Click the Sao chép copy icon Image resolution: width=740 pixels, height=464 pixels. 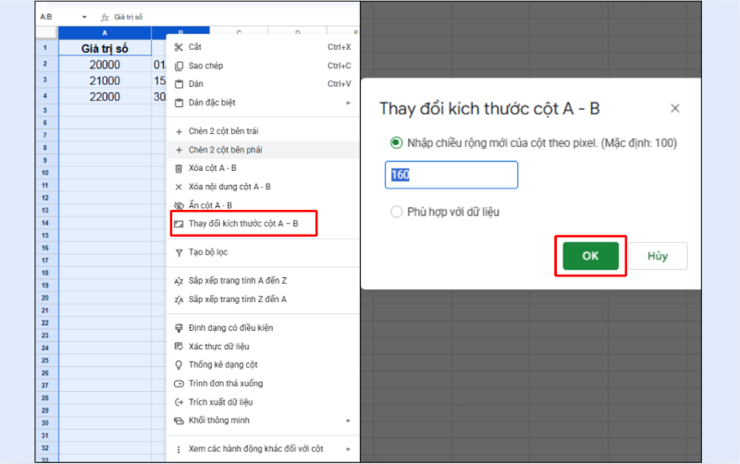click(x=179, y=66)
